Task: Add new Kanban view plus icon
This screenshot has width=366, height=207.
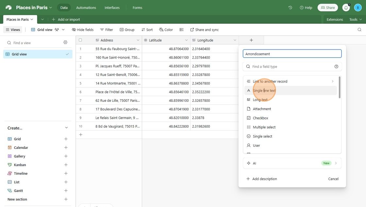Action: click(x=66, y=165)
